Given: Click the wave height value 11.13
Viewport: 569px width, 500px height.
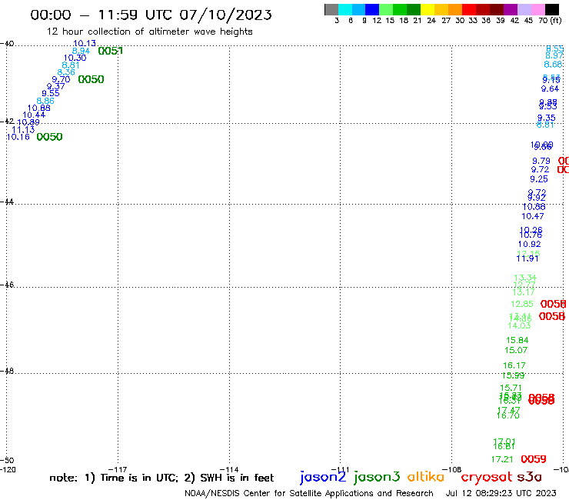Looking at the screenshot, I should (23, 130).
